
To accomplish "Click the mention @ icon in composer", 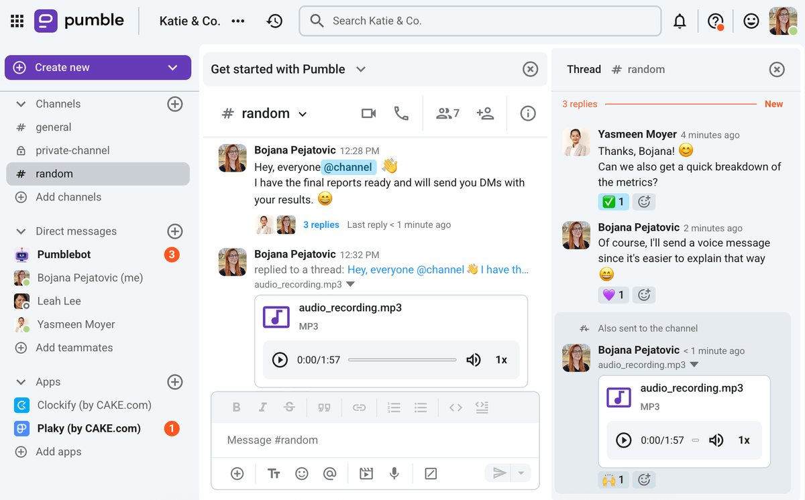I will [x=329, y=474].
